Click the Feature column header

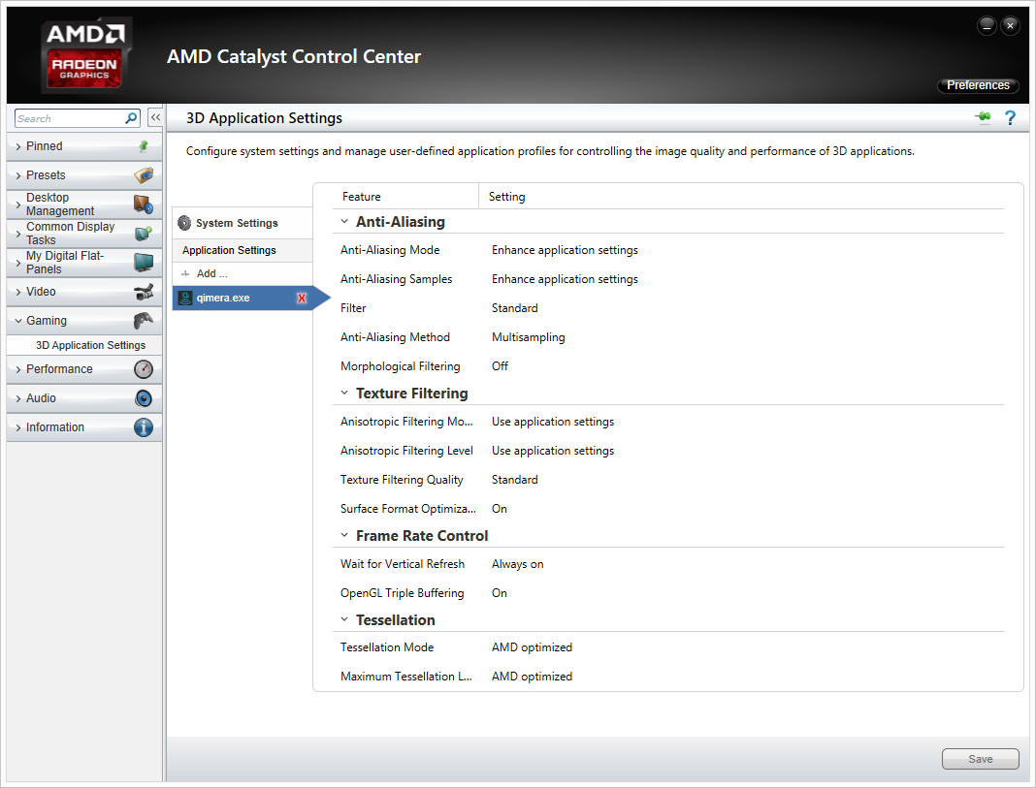pos(362,197)
